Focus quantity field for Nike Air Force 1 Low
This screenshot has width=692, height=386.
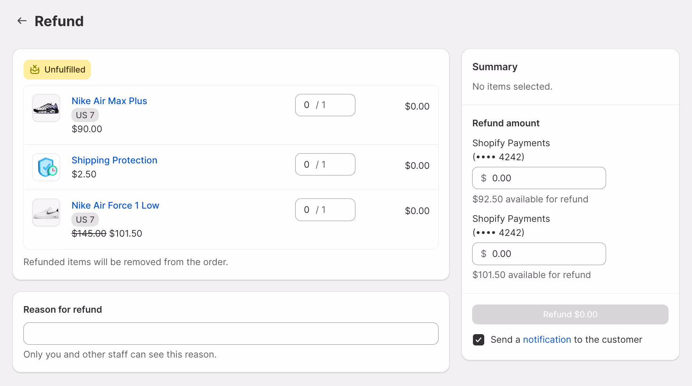pyautogui.click(x=325, y=210)
